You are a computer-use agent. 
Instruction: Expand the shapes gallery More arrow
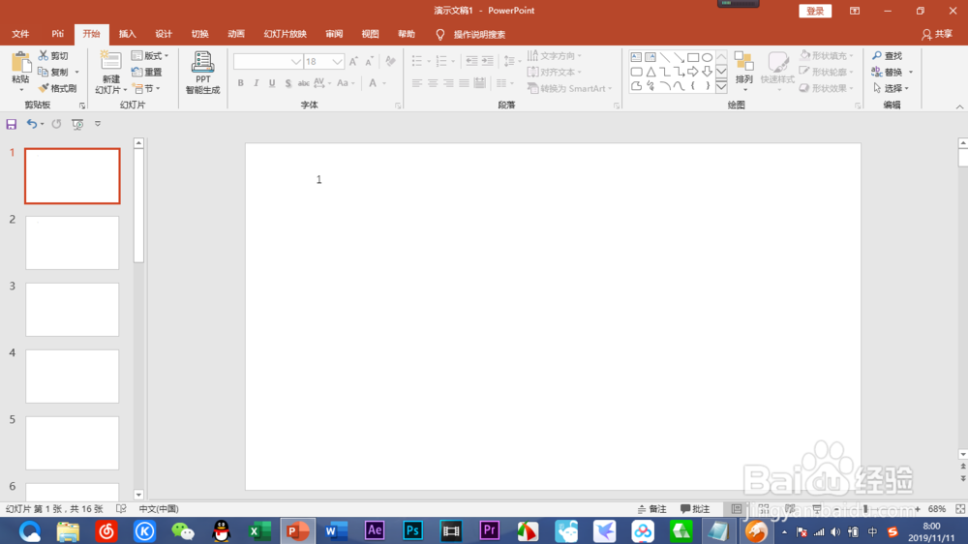pyautogui.click(x=721, y=86)
